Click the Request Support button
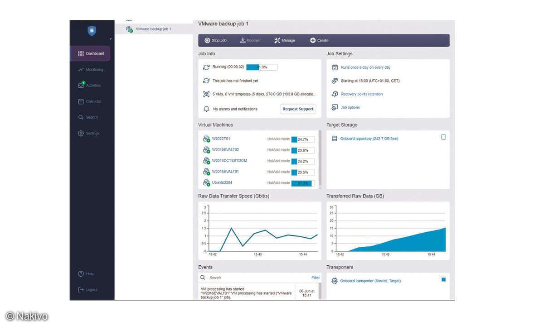Viewport: 544px width, 326px height. pyautogui.click(x=298, y=109)
